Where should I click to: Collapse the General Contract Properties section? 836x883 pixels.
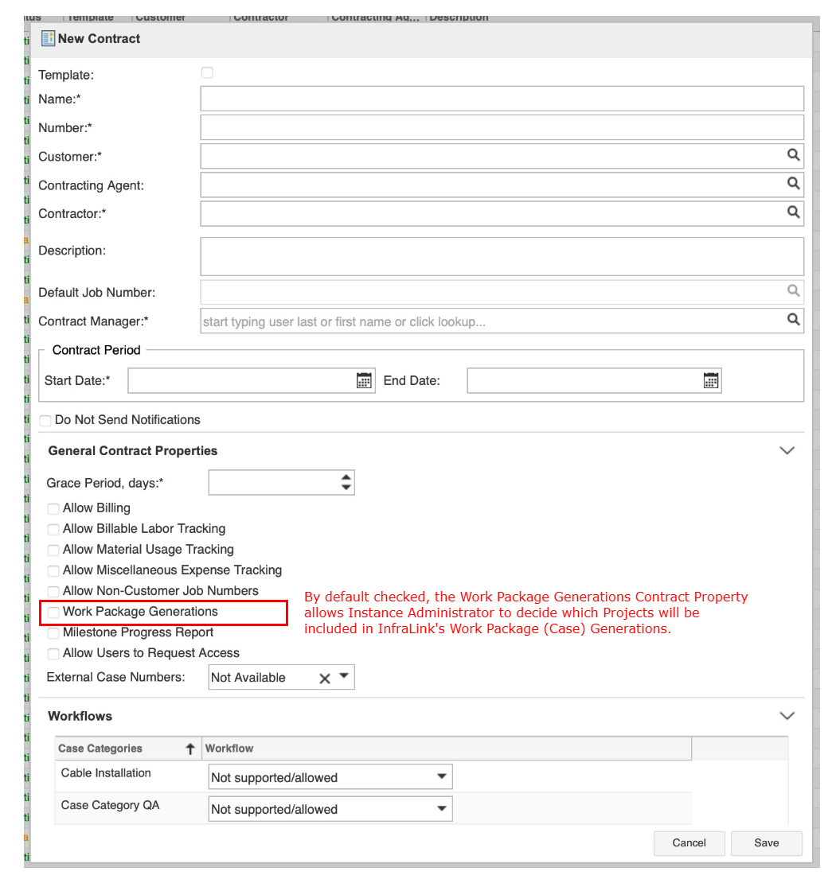click(787, 450)
